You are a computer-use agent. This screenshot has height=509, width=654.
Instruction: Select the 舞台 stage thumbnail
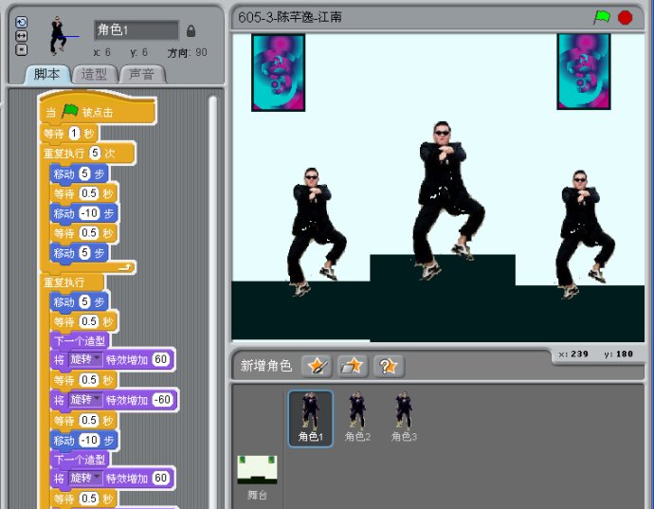(257, 472)
